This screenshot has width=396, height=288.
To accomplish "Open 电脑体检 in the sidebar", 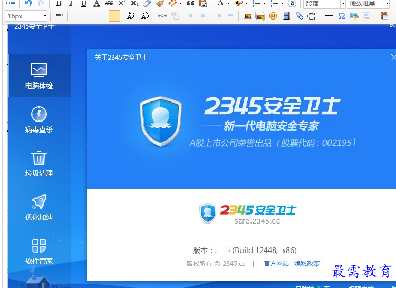I will point(39,76).
